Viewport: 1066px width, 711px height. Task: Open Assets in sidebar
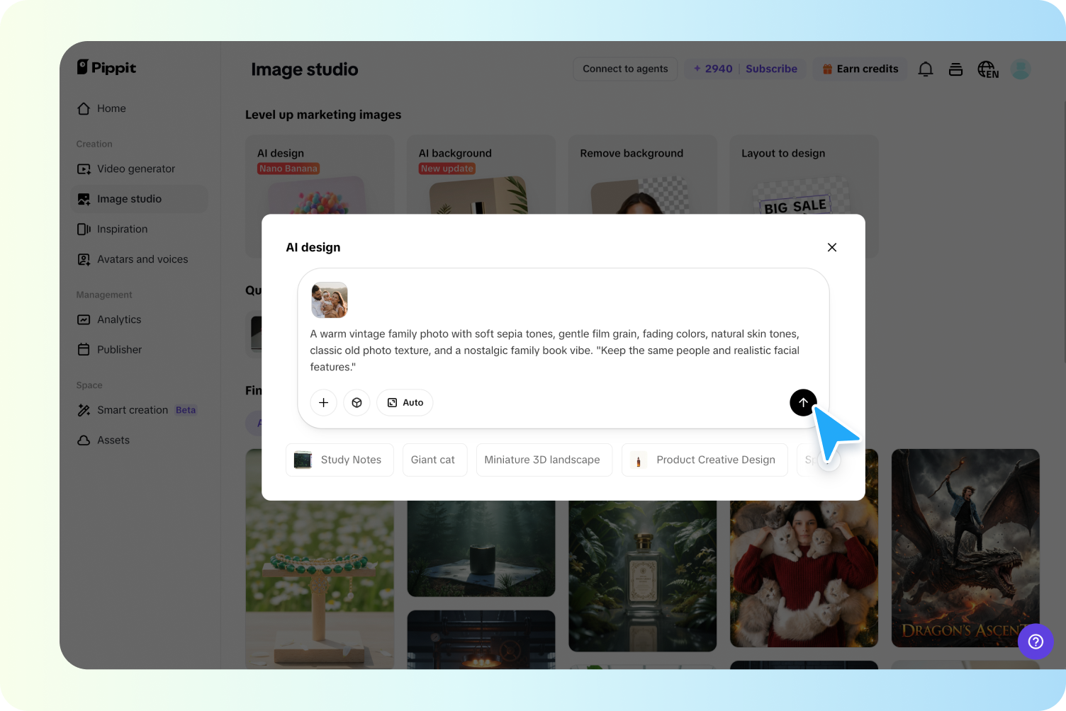[103, 440]
